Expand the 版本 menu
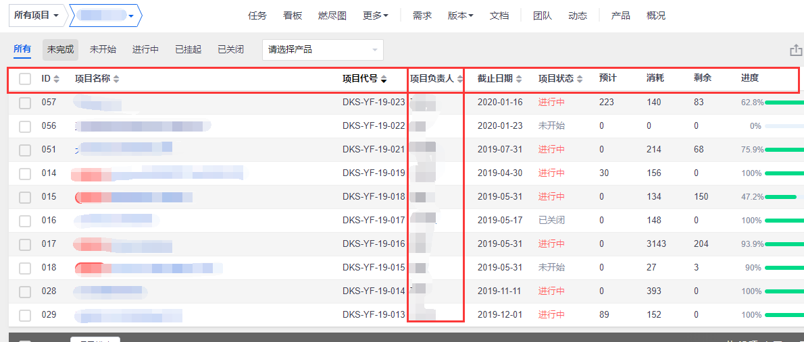The image size is (804, 342). 460,16
